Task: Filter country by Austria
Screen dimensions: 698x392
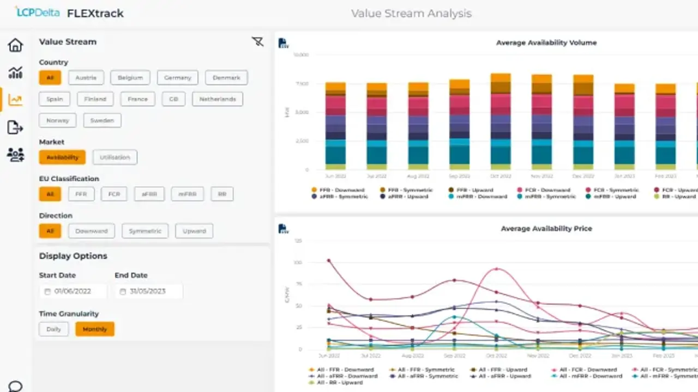Action: [x=86, y=78]
